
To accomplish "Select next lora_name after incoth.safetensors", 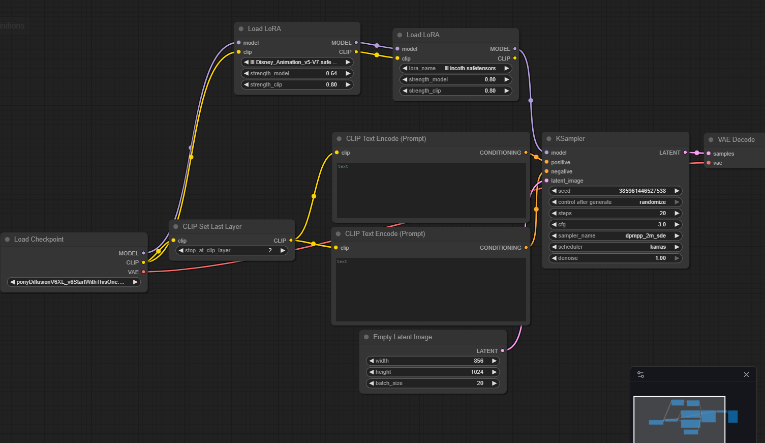I will click(x=507, y=68).
